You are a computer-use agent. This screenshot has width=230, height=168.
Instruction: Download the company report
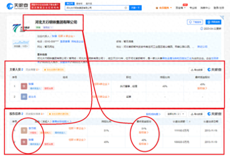[195, 22]
